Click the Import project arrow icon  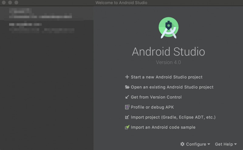click(x=127, y=117)
